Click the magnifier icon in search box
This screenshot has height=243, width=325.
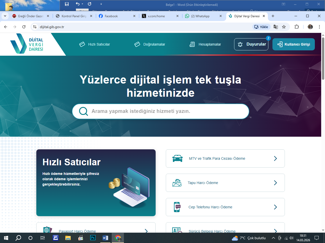83,111
